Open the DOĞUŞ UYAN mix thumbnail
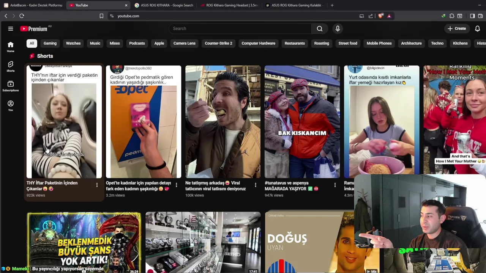 (309, 243)
